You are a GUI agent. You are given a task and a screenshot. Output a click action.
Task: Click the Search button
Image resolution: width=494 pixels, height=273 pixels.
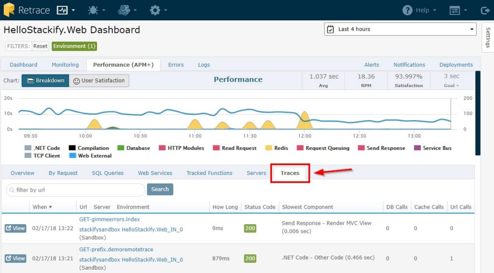click(x=160, y=189)
